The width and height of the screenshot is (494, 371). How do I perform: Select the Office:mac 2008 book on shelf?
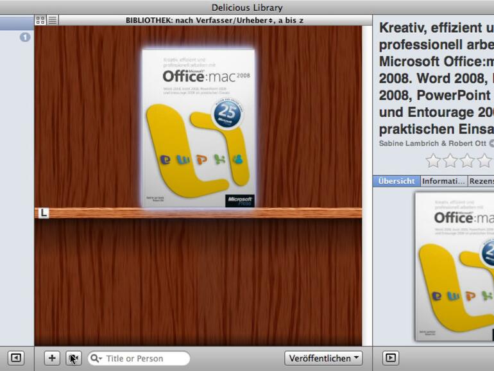point(198,128)
